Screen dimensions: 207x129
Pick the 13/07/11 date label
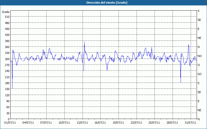coord(82,123)
